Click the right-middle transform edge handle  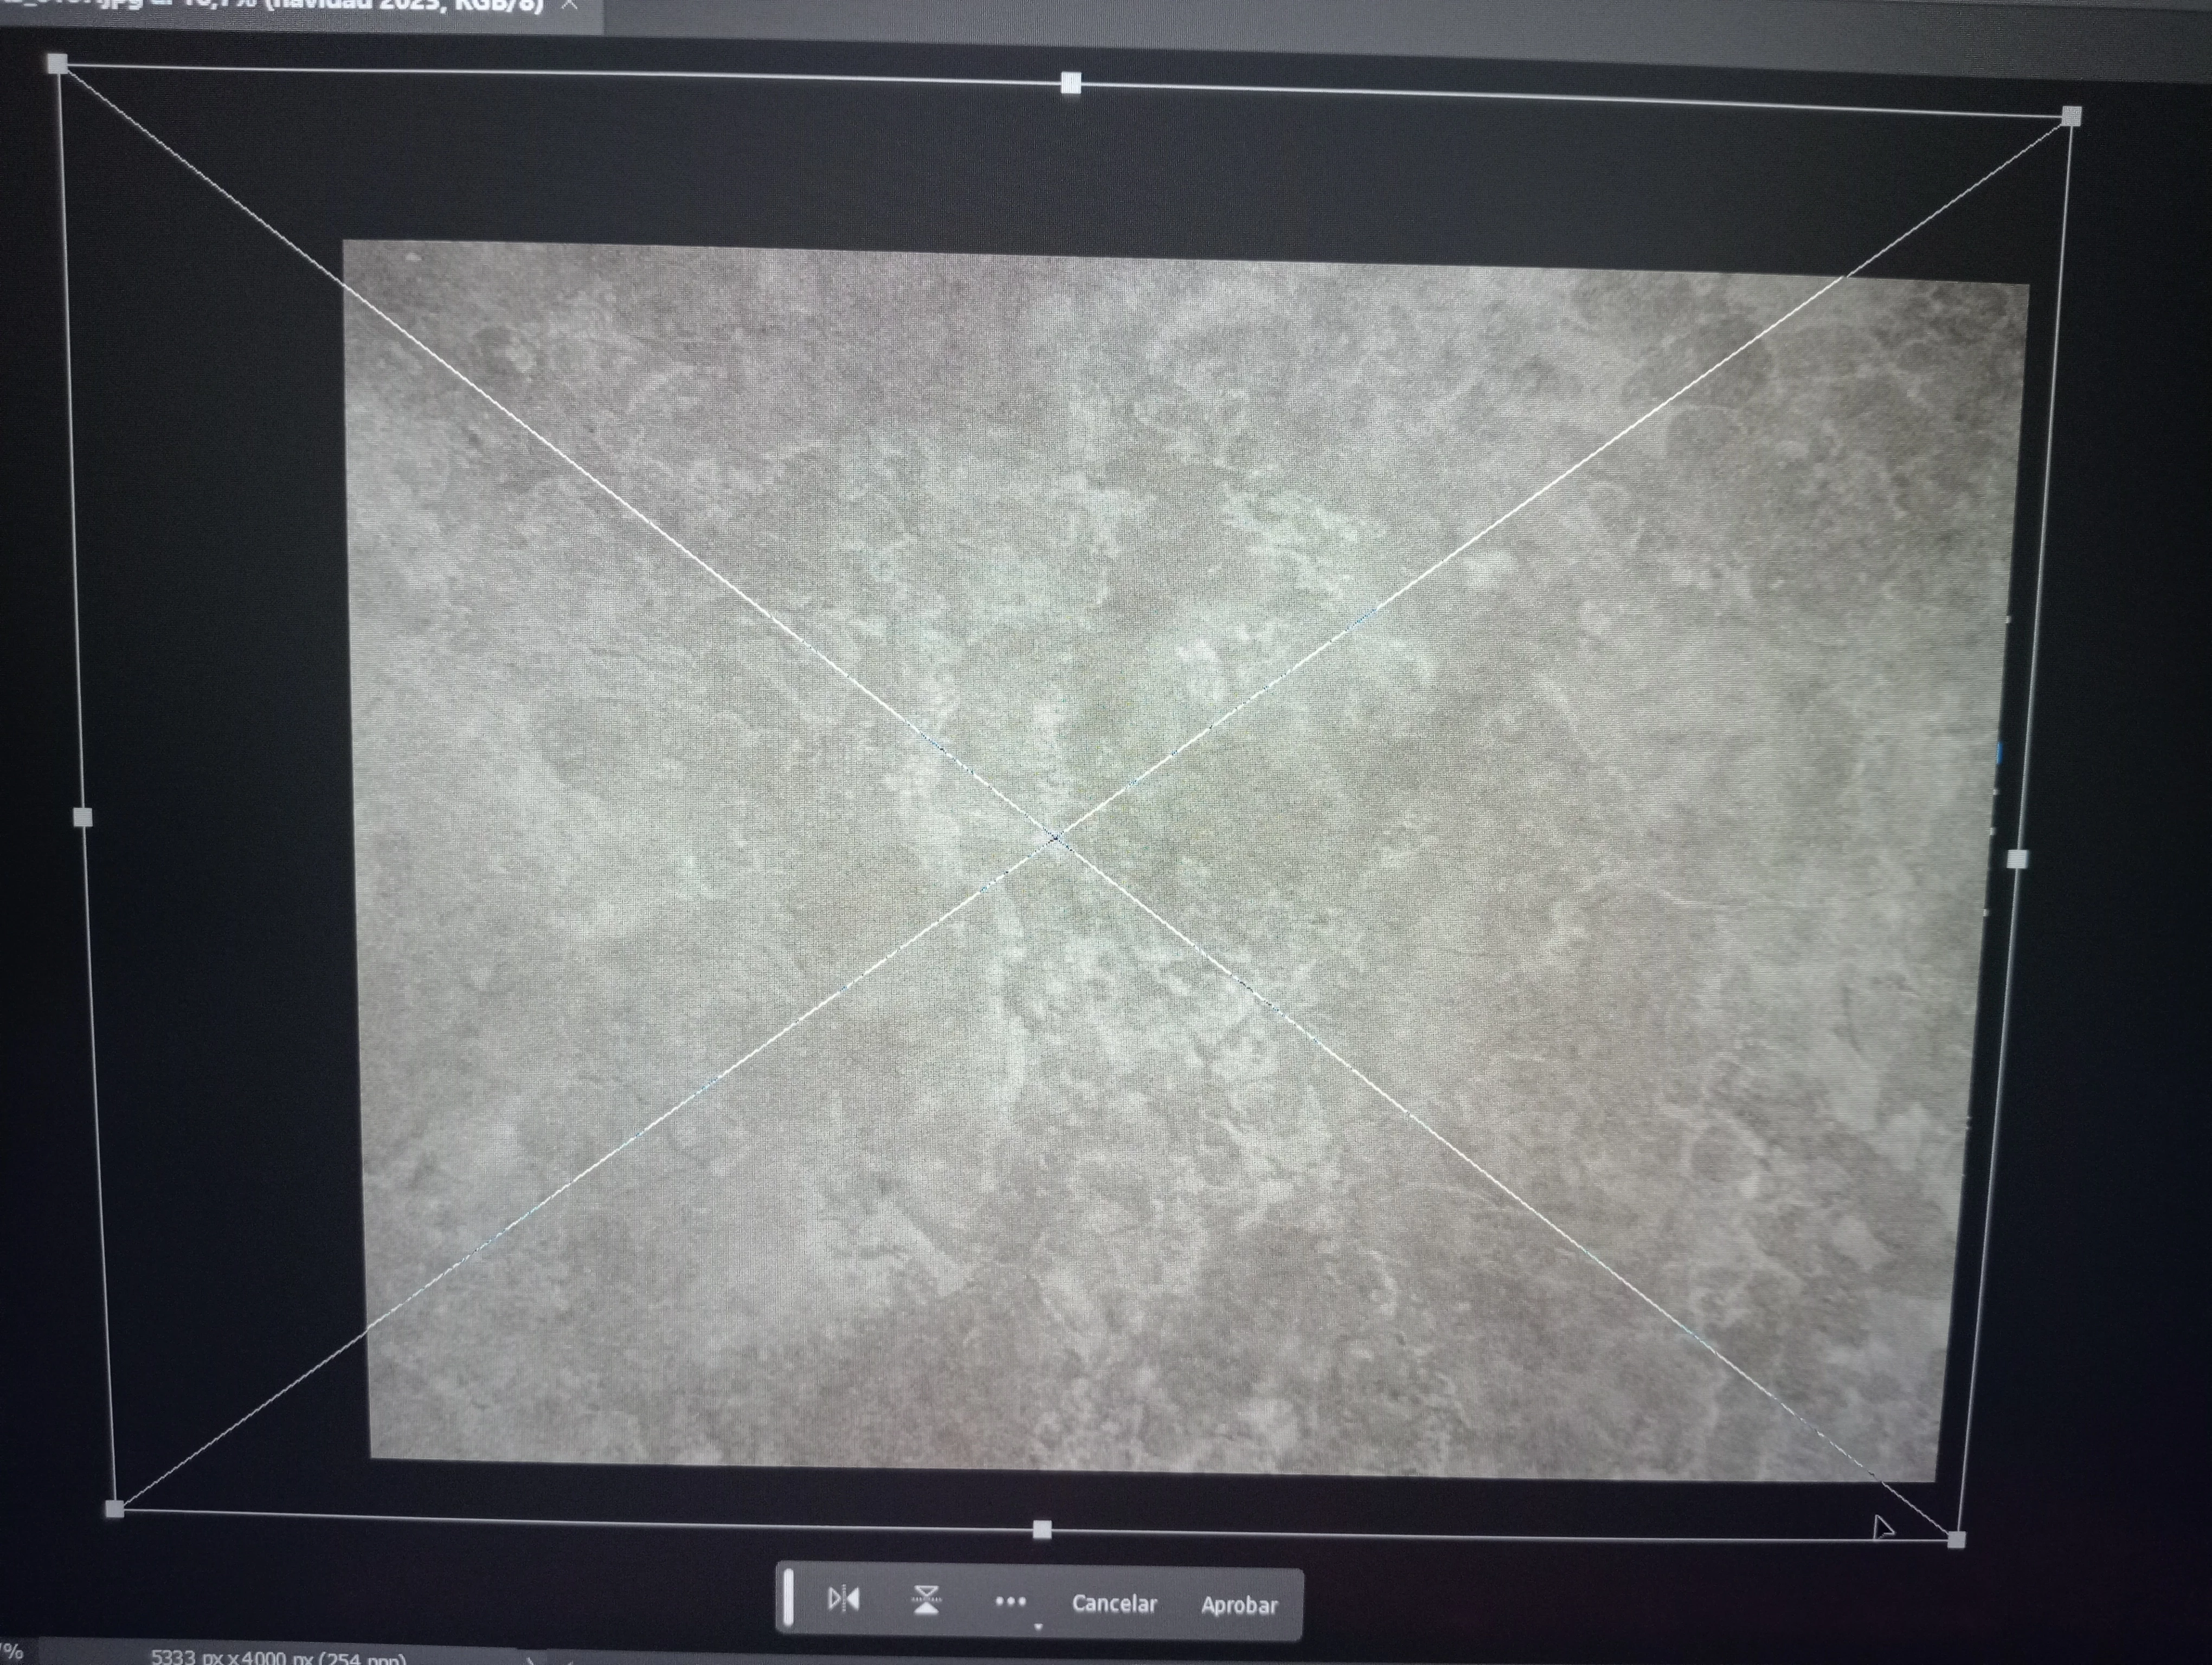[x=2017, y=859]
